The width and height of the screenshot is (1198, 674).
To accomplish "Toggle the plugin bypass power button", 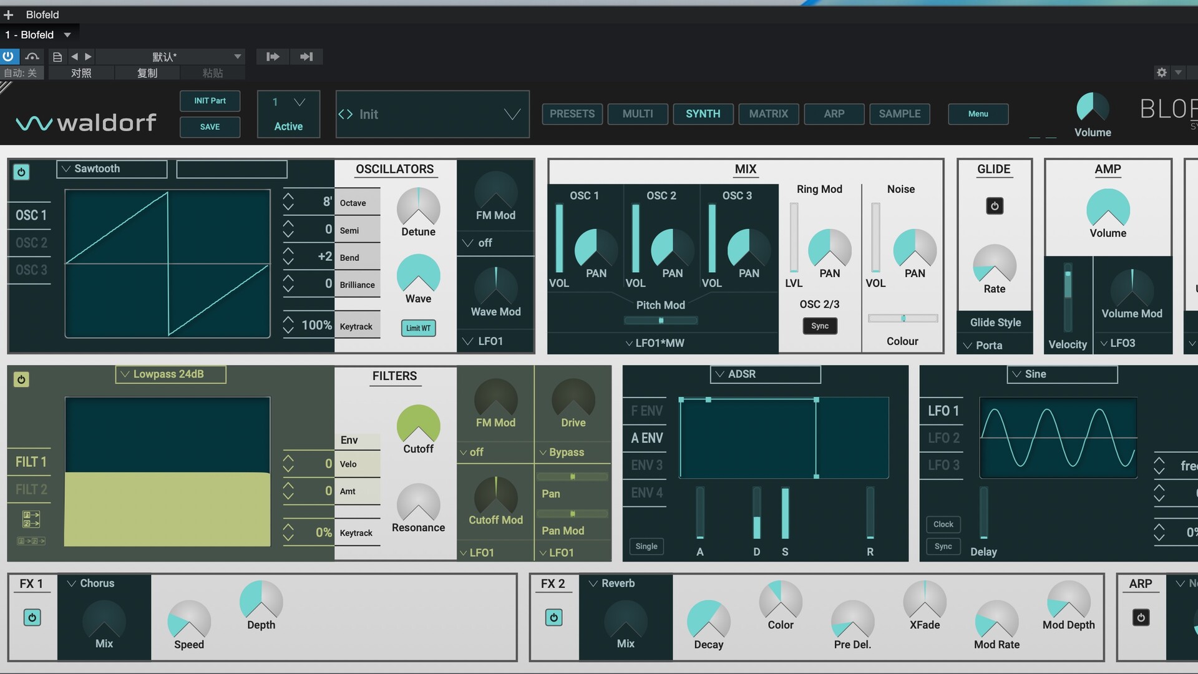I will (8, 57).
